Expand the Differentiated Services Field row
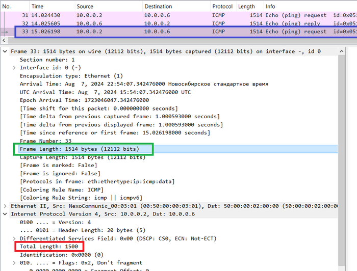Image resolution: width=357 pixels, height=271 pixels. point(14,238)
